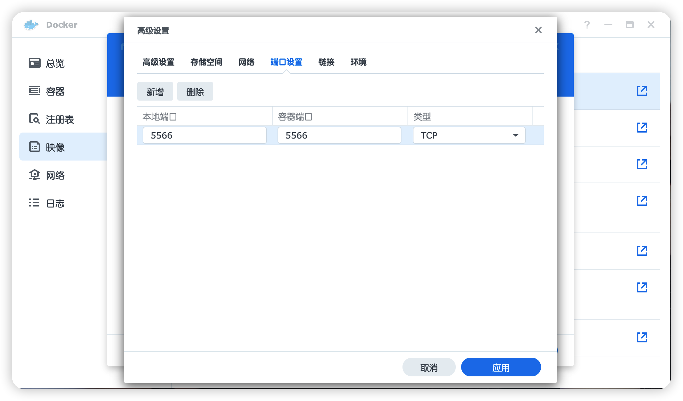Click the 本地端口 field containing 5566
This screenshot has height=401, width=683.
[x=205, y=136]
